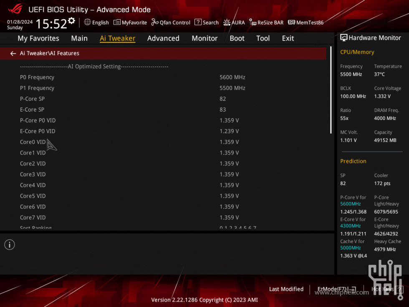Click the Hardware Monitor screen icon

(x=343, y=38)
